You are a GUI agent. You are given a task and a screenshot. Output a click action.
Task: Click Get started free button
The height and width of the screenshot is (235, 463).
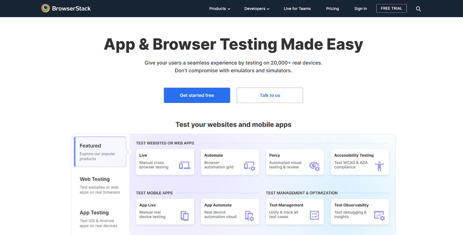click(x=197, y=95)
